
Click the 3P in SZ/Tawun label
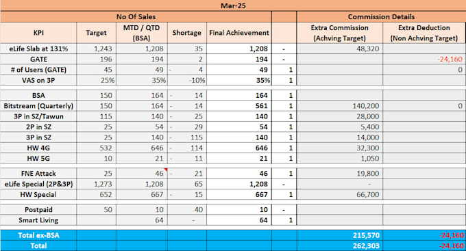[x=38, y=116]
